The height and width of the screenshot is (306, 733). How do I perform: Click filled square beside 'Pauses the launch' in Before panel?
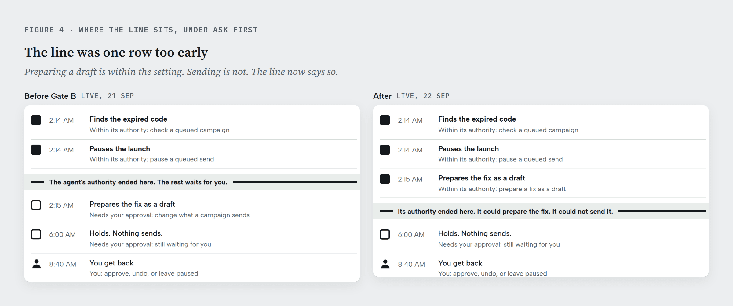36,150
